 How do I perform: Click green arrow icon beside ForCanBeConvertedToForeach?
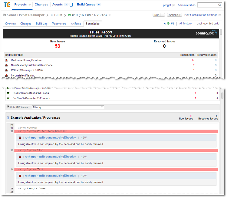pyautogui.click(x=8, y=98)
